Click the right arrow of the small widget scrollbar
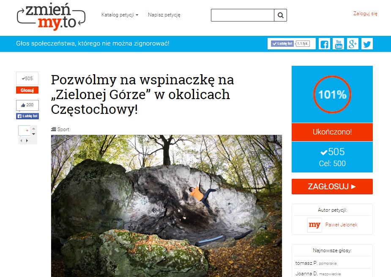The image size is (391, 277). [27, 140]
